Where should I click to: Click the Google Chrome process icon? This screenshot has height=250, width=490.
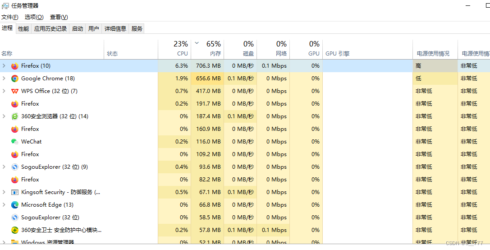coord(15,79)
